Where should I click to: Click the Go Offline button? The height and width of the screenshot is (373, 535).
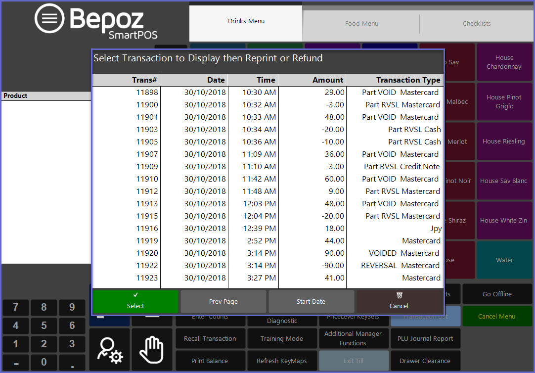pyautogui.click(x=497, y=294)
